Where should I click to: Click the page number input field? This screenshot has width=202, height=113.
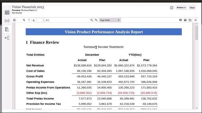click(40, 20)
